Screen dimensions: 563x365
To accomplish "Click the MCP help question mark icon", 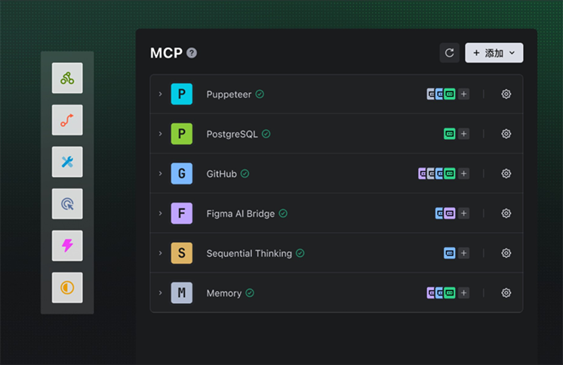I will tap(192, 53).
